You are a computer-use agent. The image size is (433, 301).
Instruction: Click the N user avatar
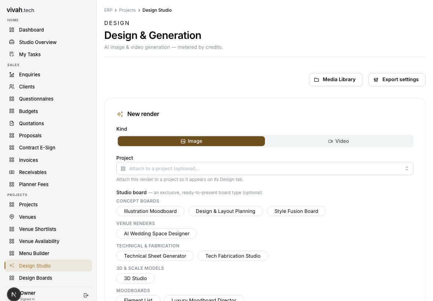point(14,294)
